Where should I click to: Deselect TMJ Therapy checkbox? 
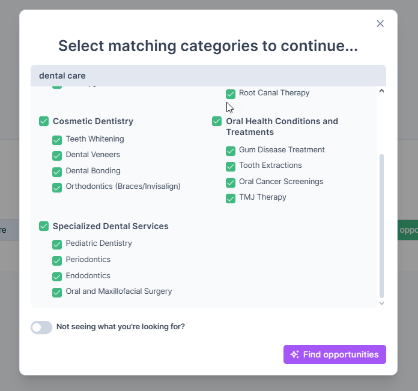tap(231, 198)
